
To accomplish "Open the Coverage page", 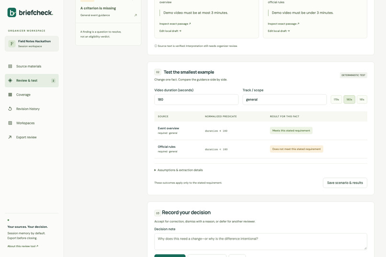I will (x=32, y=95).
